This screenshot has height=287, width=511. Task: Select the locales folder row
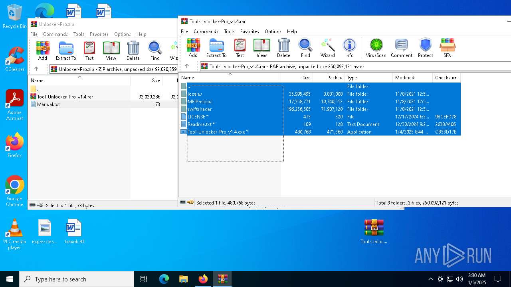[320, 94]
